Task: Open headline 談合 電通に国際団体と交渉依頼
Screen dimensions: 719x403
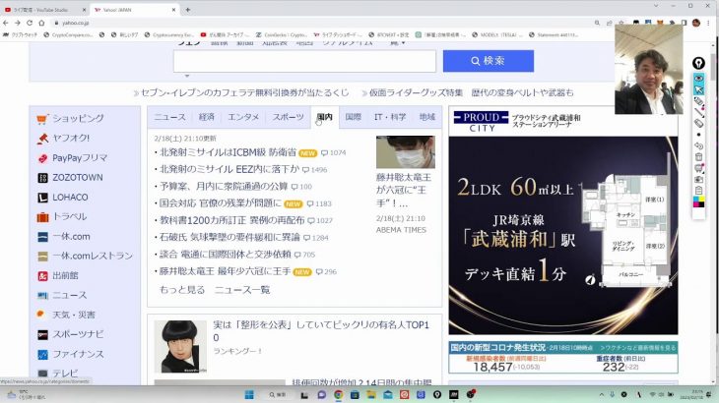Action: [x=226, y=255]
